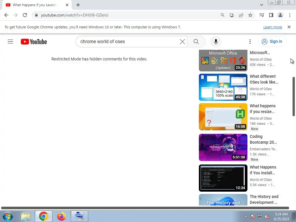296x222 pixels.
Task: Open the on-screen keyboard taskbar app
Action: pos(79,216)
